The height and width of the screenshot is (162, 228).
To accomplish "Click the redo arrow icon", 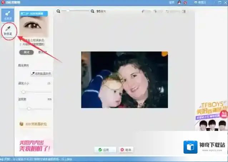I will tap(156, 11).
